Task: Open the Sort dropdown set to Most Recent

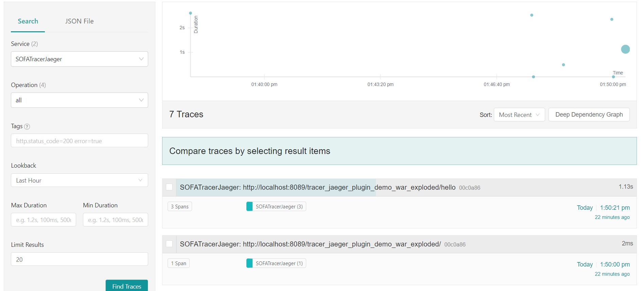Action: pyautogui.click(x=519, y=115)
